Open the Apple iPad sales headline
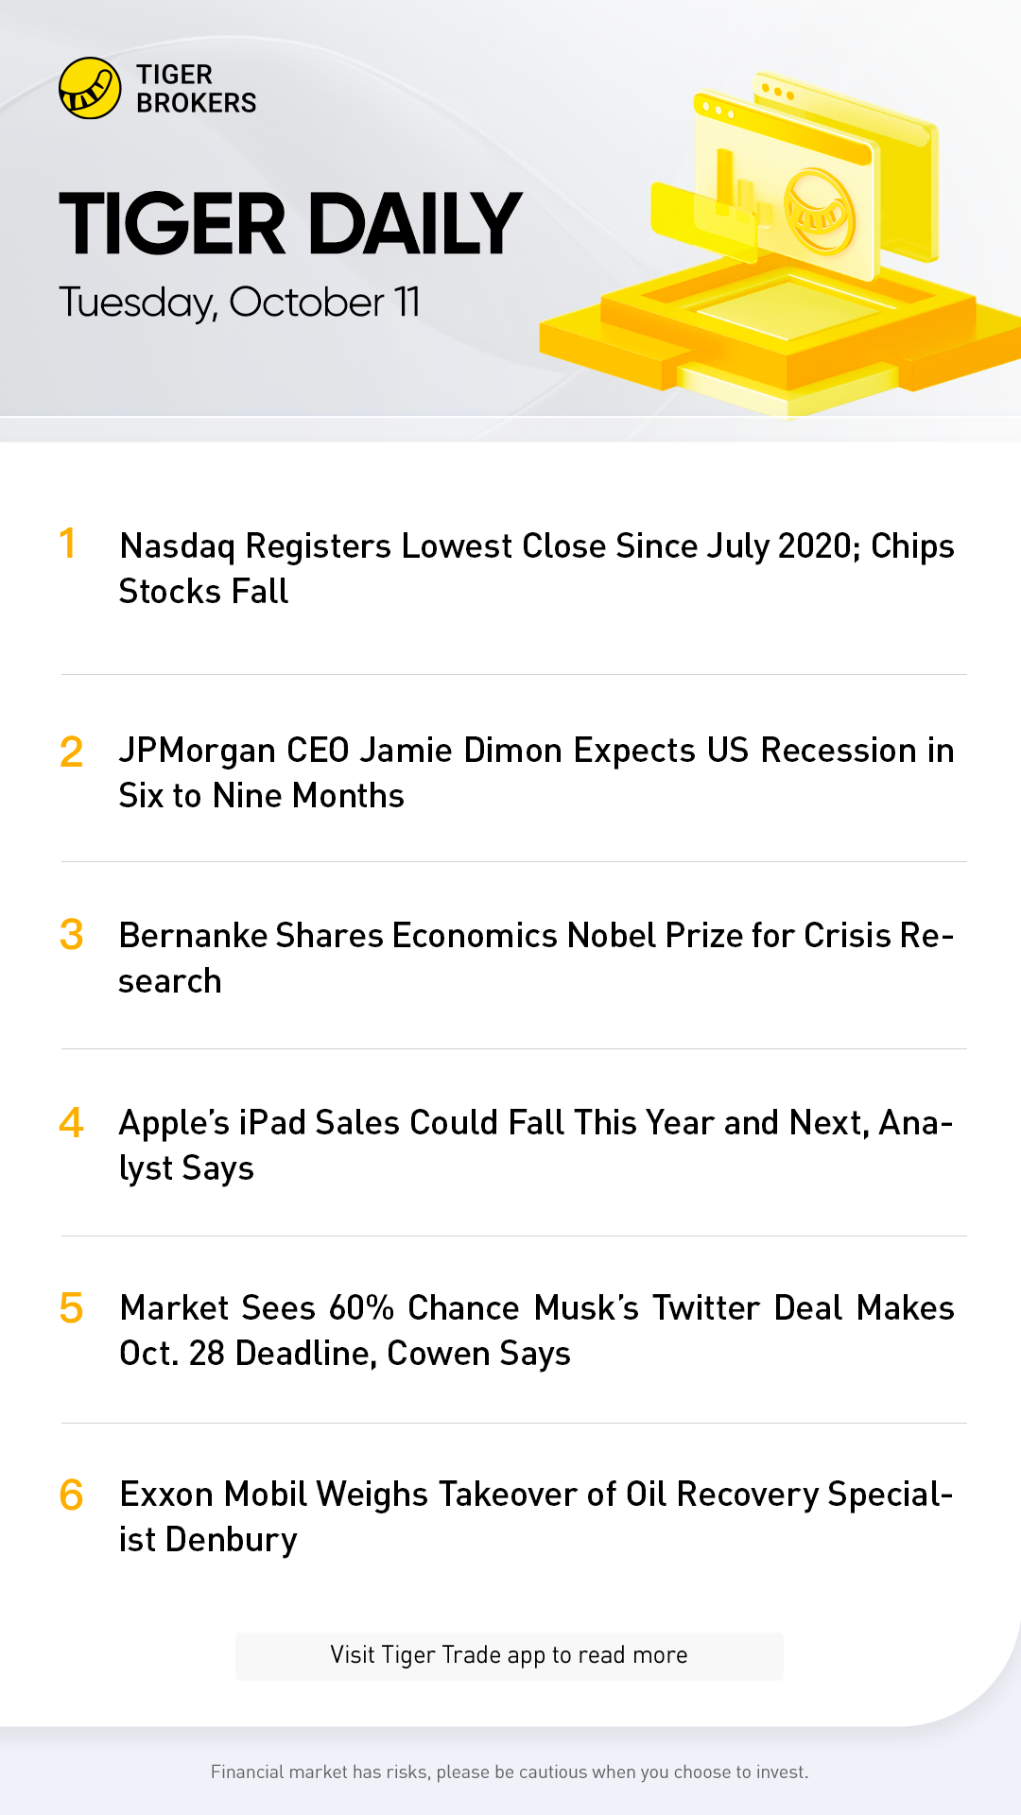This screenshot has height=1815, width=1021. 536,1145
